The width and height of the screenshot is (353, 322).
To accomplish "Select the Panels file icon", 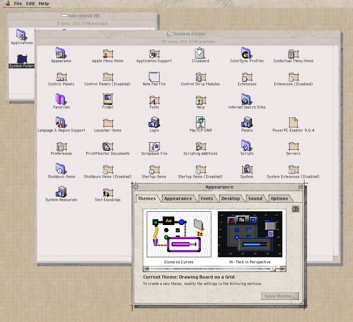I will click(x=247, y=122).
